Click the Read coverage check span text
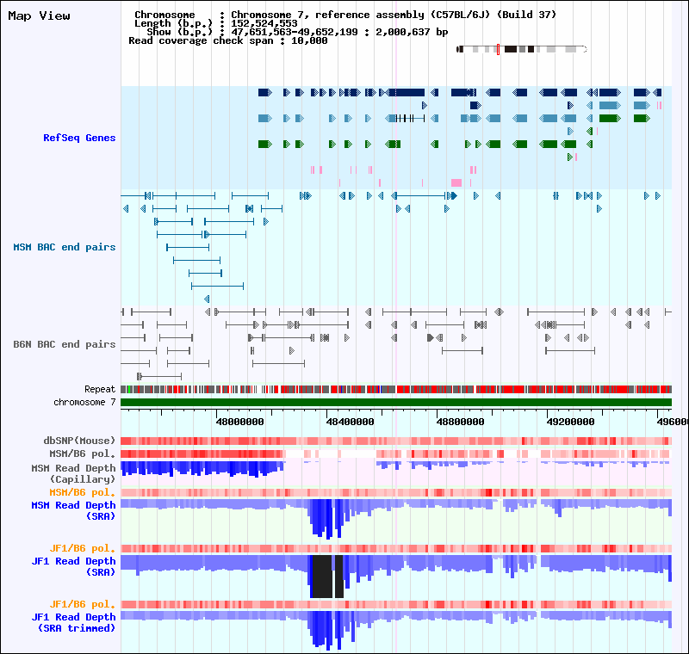 pos(227,40)
